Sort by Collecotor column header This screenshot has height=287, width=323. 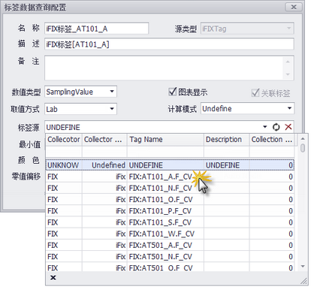[x=64, y=139]
